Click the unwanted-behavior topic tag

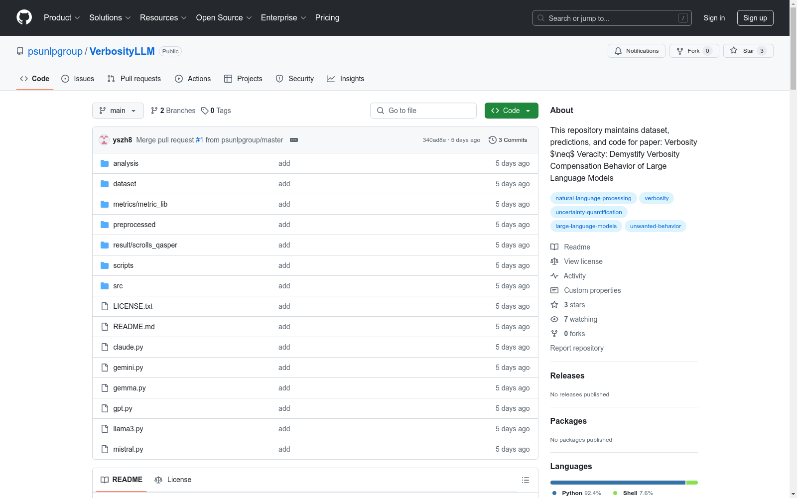pyautogui.click(x=656, y=226)
